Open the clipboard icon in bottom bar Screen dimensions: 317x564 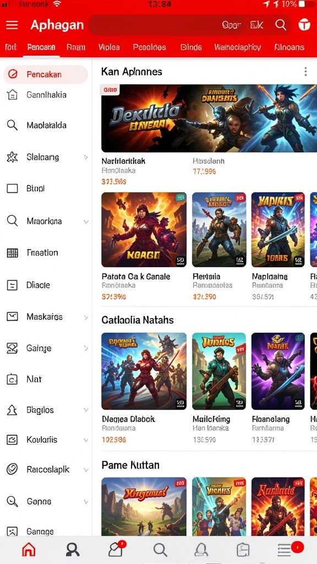click(243, 550)
